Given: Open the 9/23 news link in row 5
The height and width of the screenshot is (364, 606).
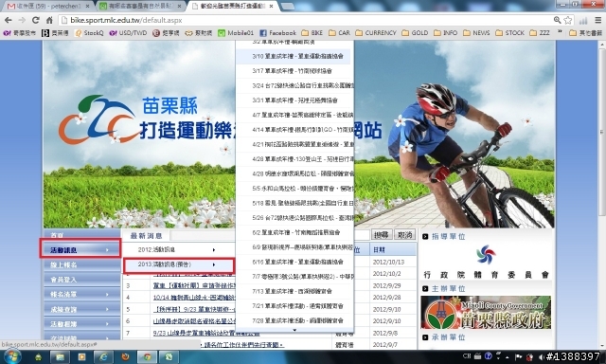Looking at the screenshot, I should (x=193, y=309).
